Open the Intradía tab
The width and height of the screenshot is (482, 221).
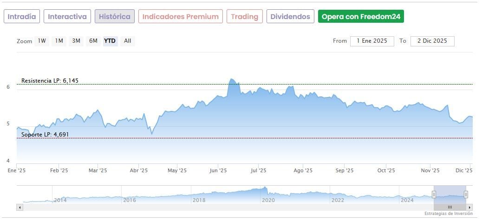tap(22, 17)
